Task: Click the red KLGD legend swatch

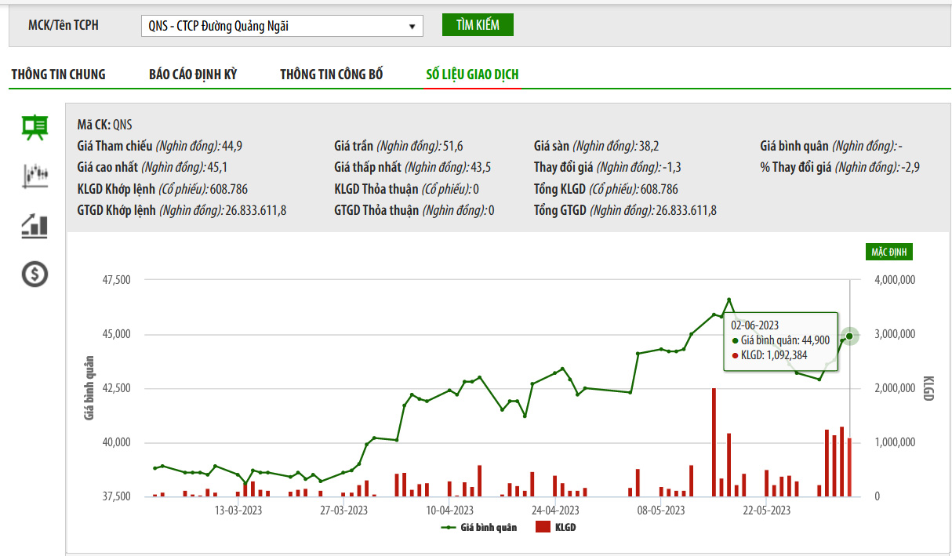Action: [x=543, y=528]
